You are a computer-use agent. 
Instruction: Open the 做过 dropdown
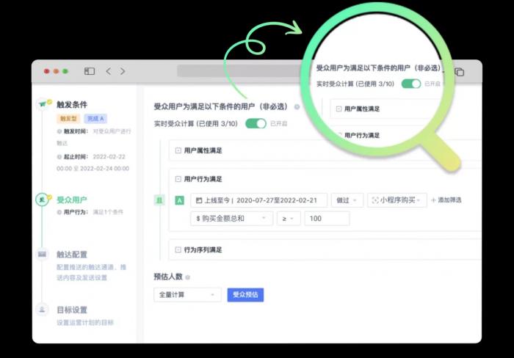pos(347,200)
